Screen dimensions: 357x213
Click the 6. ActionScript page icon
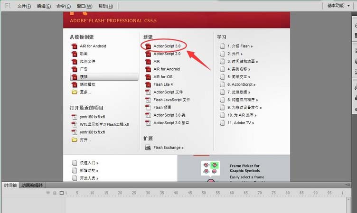pos(222,84)
